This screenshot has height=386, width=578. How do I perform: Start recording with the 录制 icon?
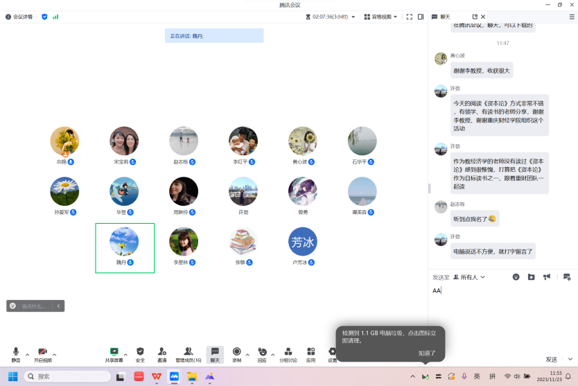click(236, 352)
